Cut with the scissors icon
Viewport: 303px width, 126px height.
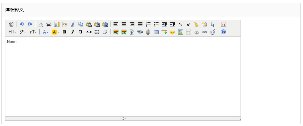pyautogui.click(x=73, y=24)
